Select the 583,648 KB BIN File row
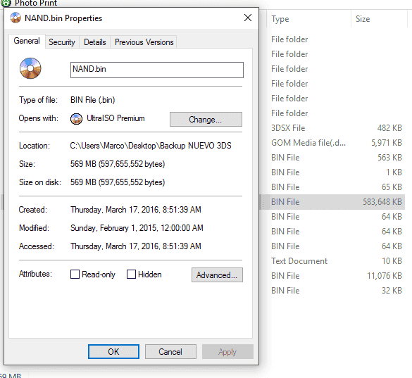Image resolution: width=412 pixels, height=378 pixels. tap(334, 202)
